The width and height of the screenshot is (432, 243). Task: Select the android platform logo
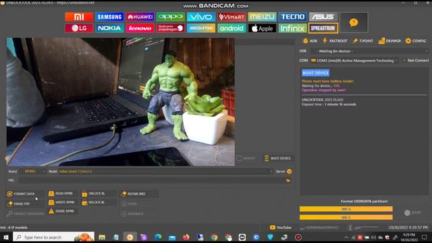pos(232,28)
